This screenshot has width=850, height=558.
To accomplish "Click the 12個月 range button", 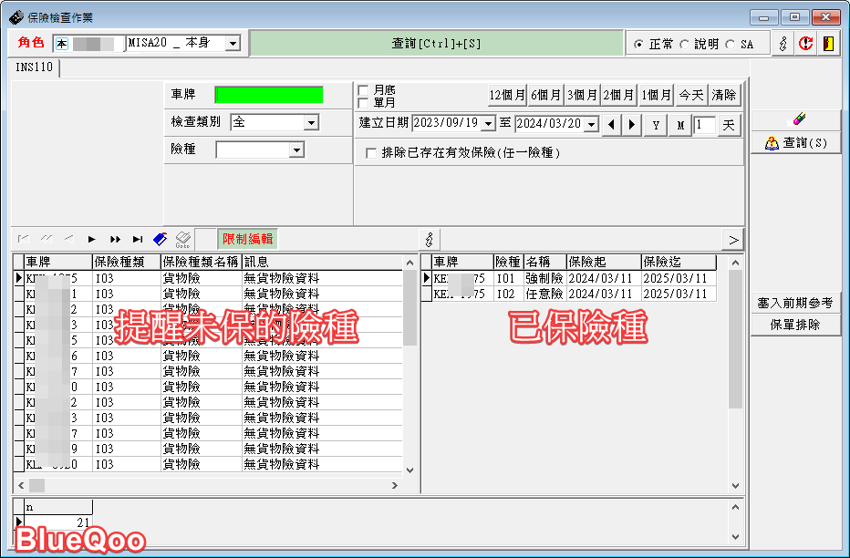I will coord(507,95).
